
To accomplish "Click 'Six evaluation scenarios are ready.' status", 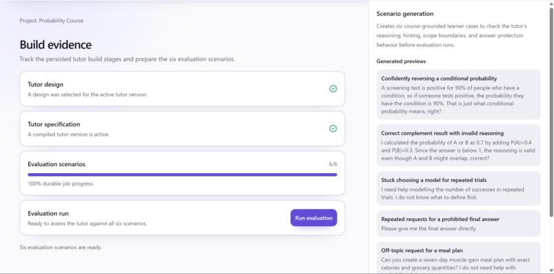I will [x=60, y=247].
